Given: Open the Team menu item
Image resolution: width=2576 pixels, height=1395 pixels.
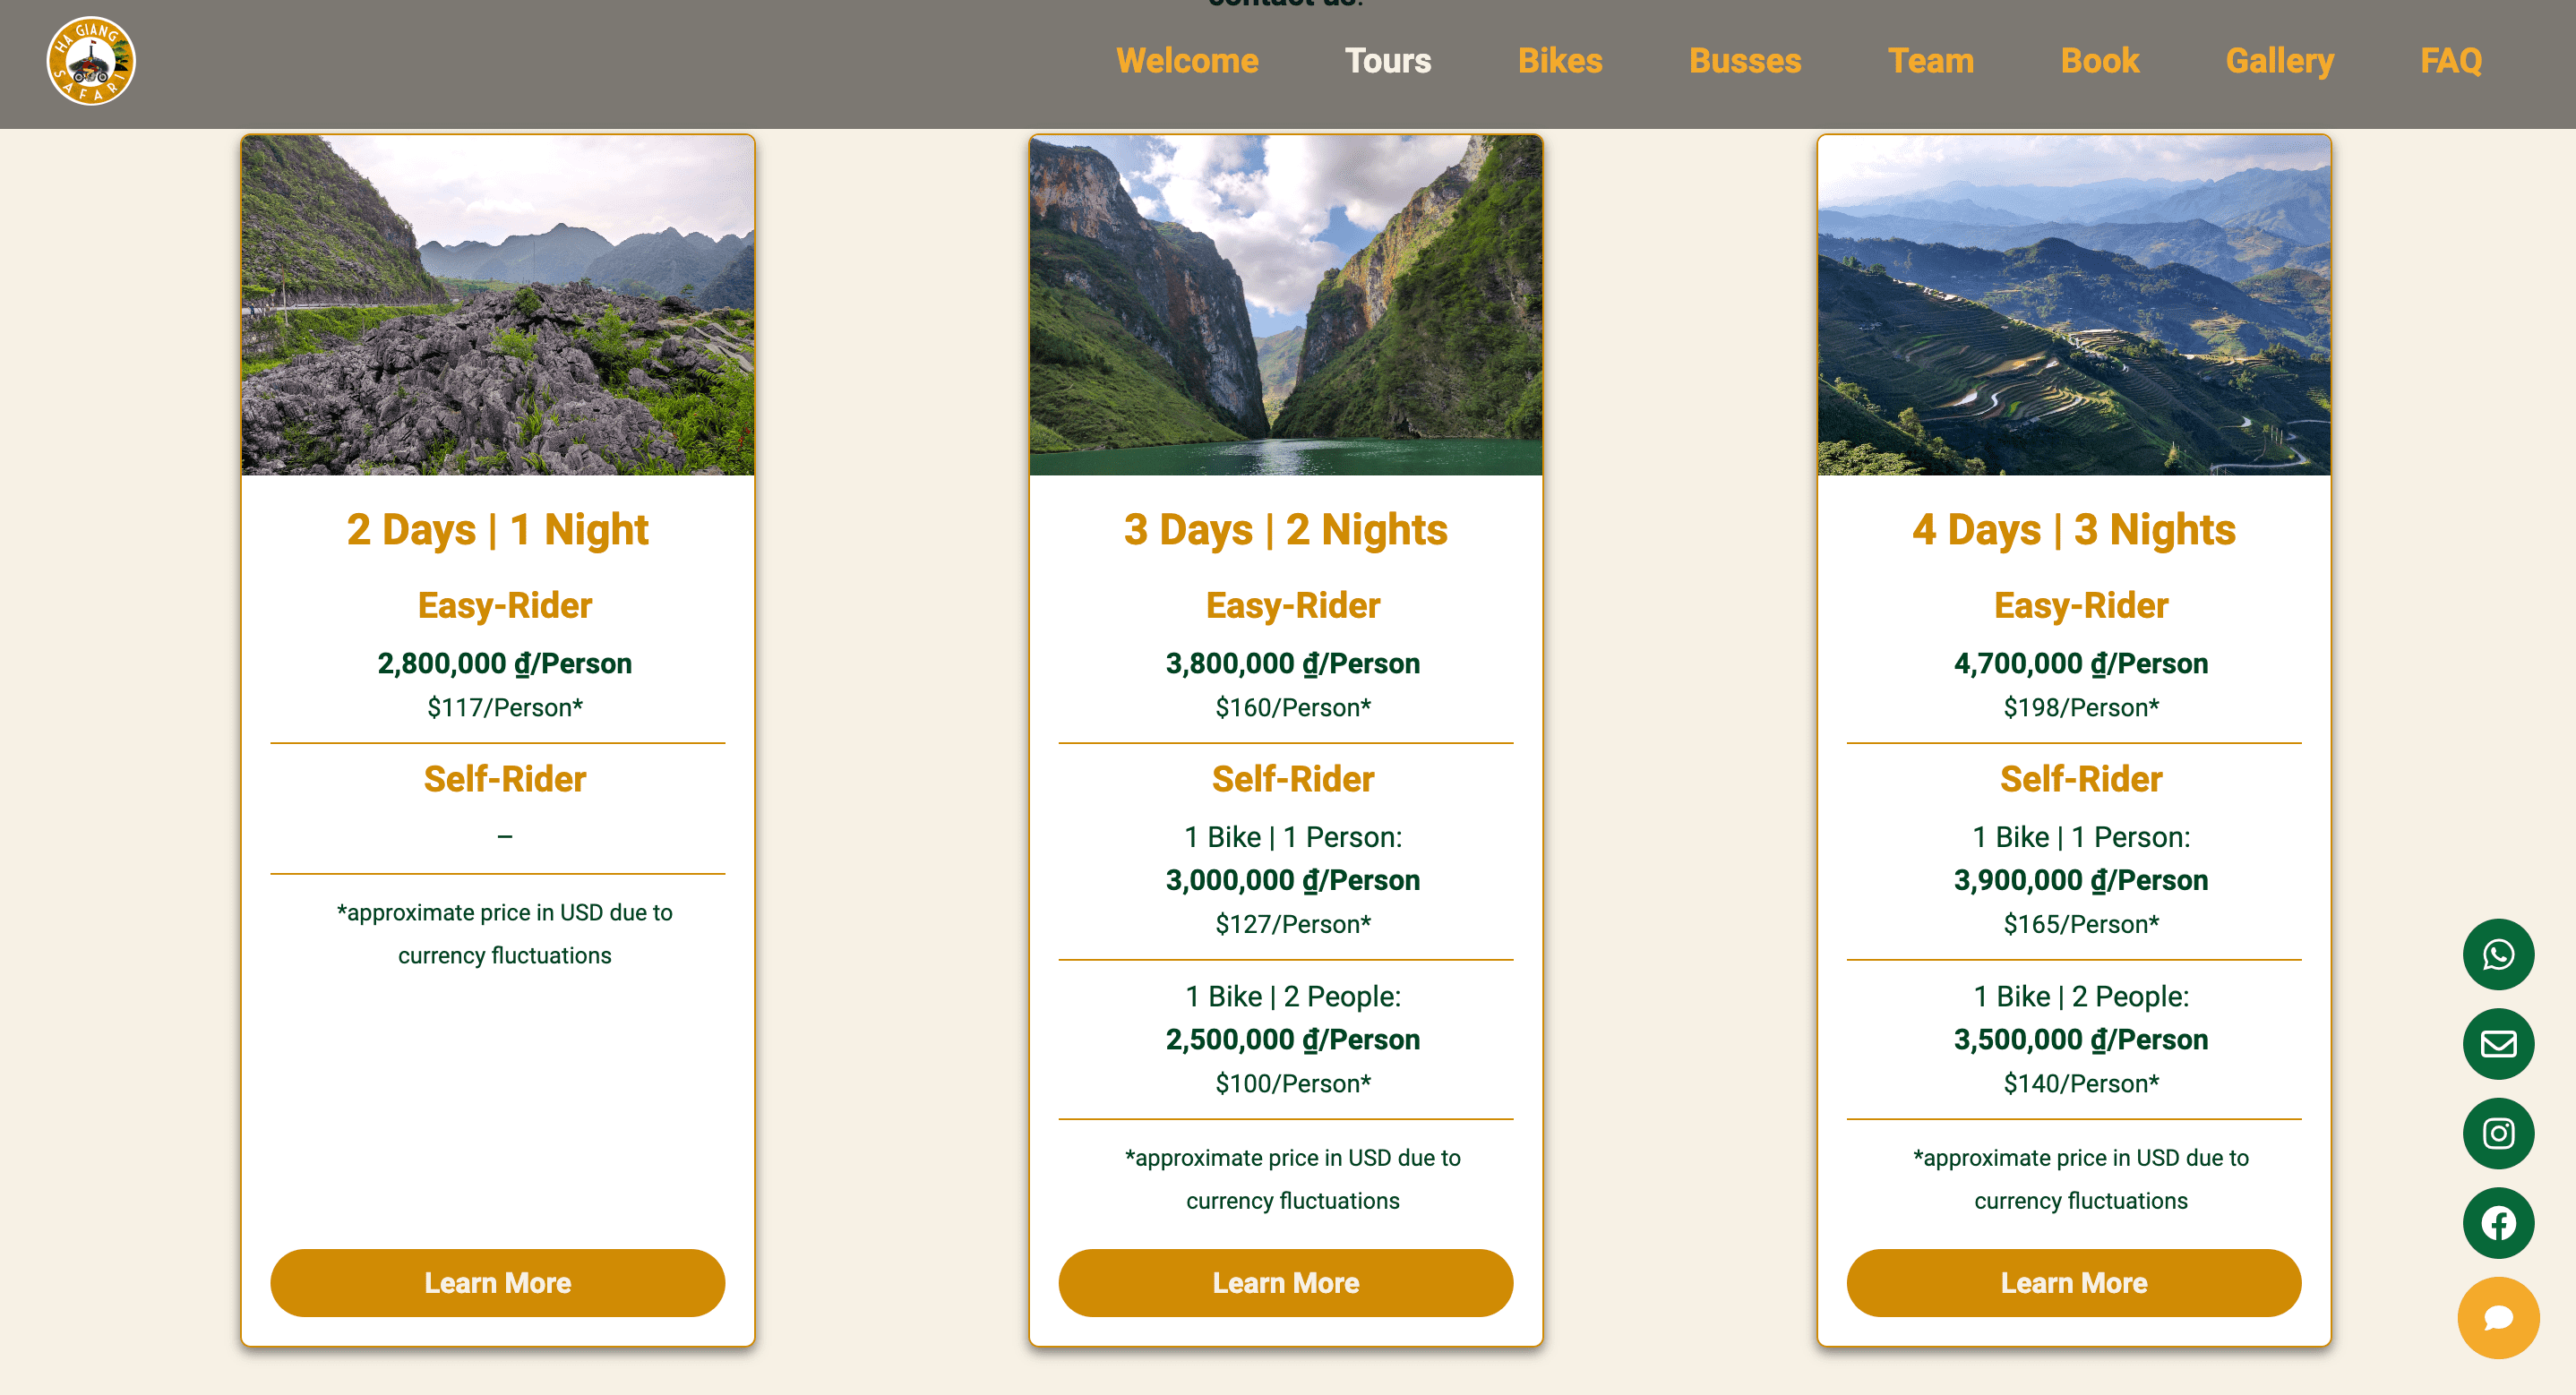Looking at the screenshot, I should [1930, 61].
